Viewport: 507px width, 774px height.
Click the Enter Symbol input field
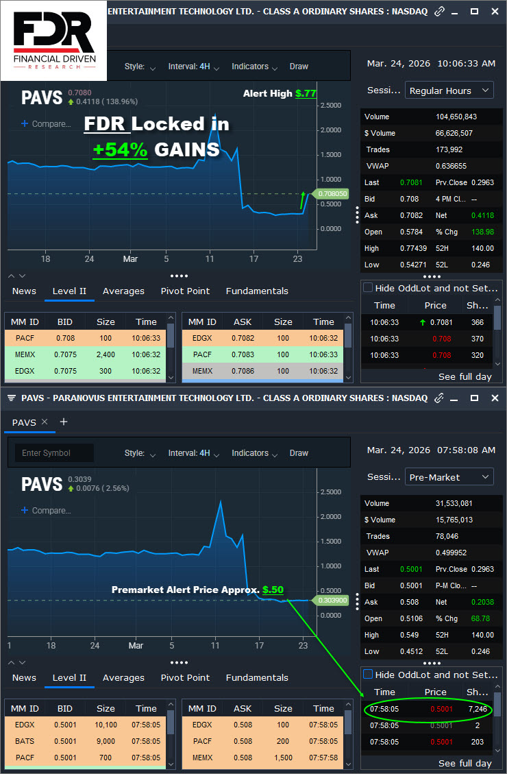tap(54, 453)
